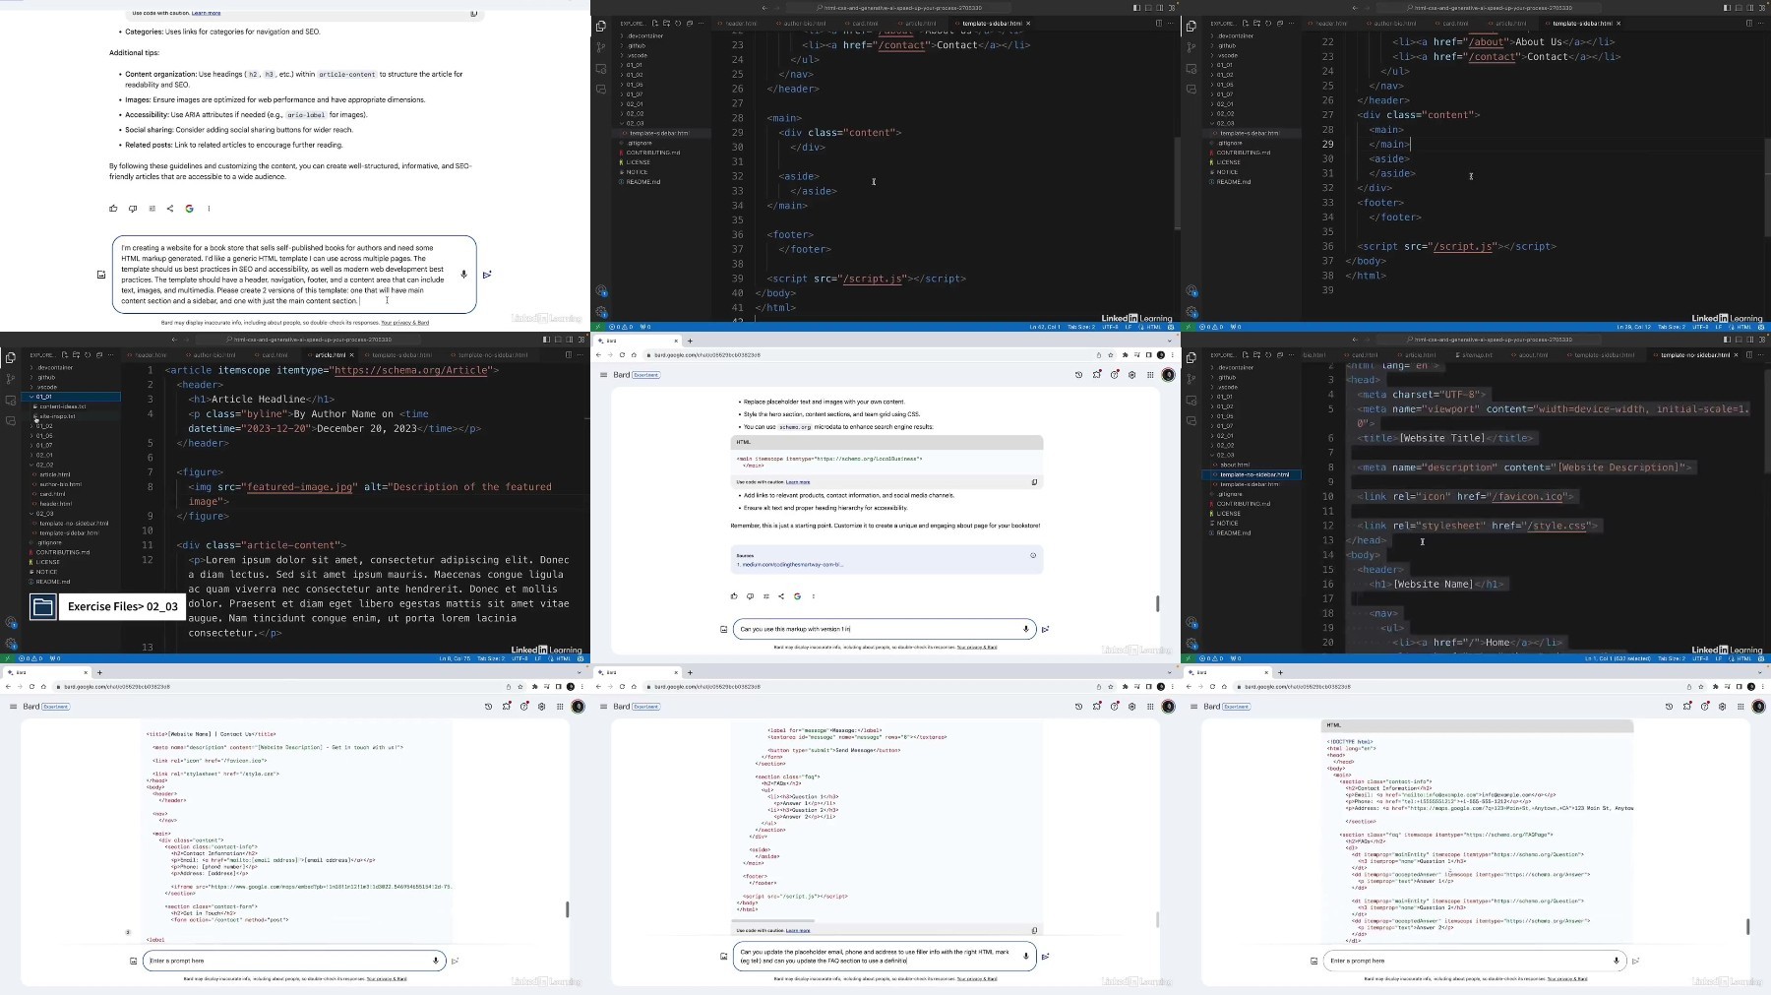The image size is (1771, 995).
Task: Open Manage gear in article.html editor window
Action: pyautogui.click(x=11, y=644)
